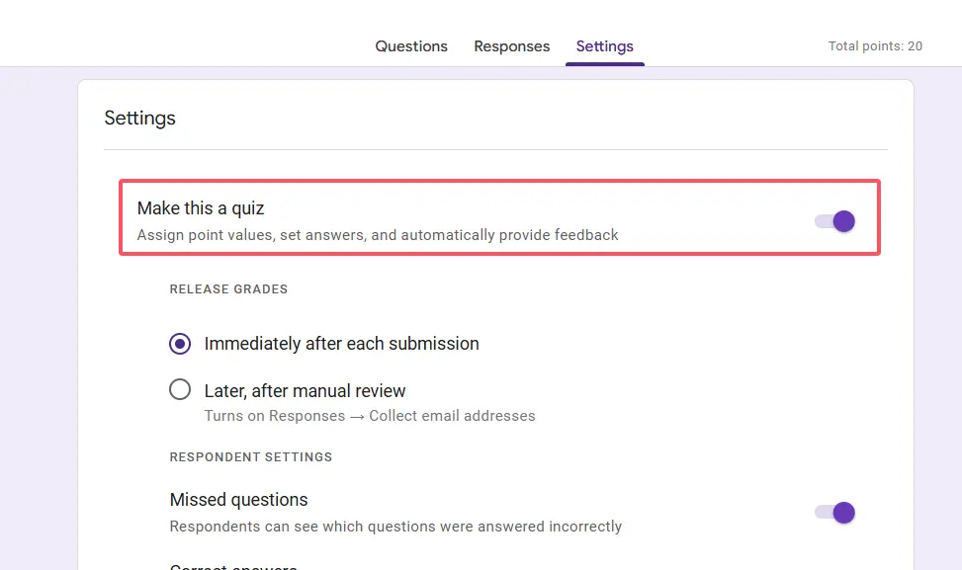The image size is (962, 570).
Task: Select the Settings tab
Action: [x=604, y=46]
